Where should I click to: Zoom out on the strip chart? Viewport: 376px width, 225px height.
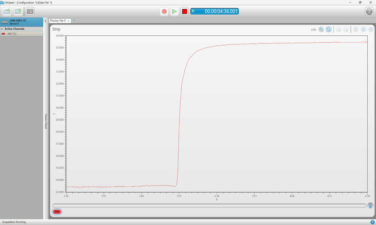click(x=329, y=29)
